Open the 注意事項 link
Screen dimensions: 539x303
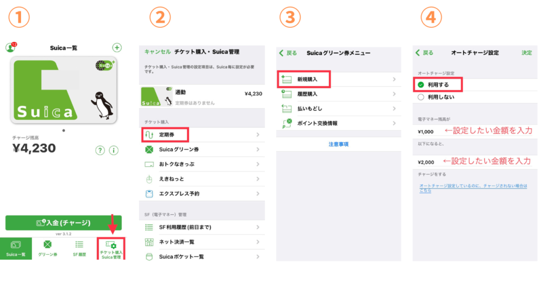338,144
